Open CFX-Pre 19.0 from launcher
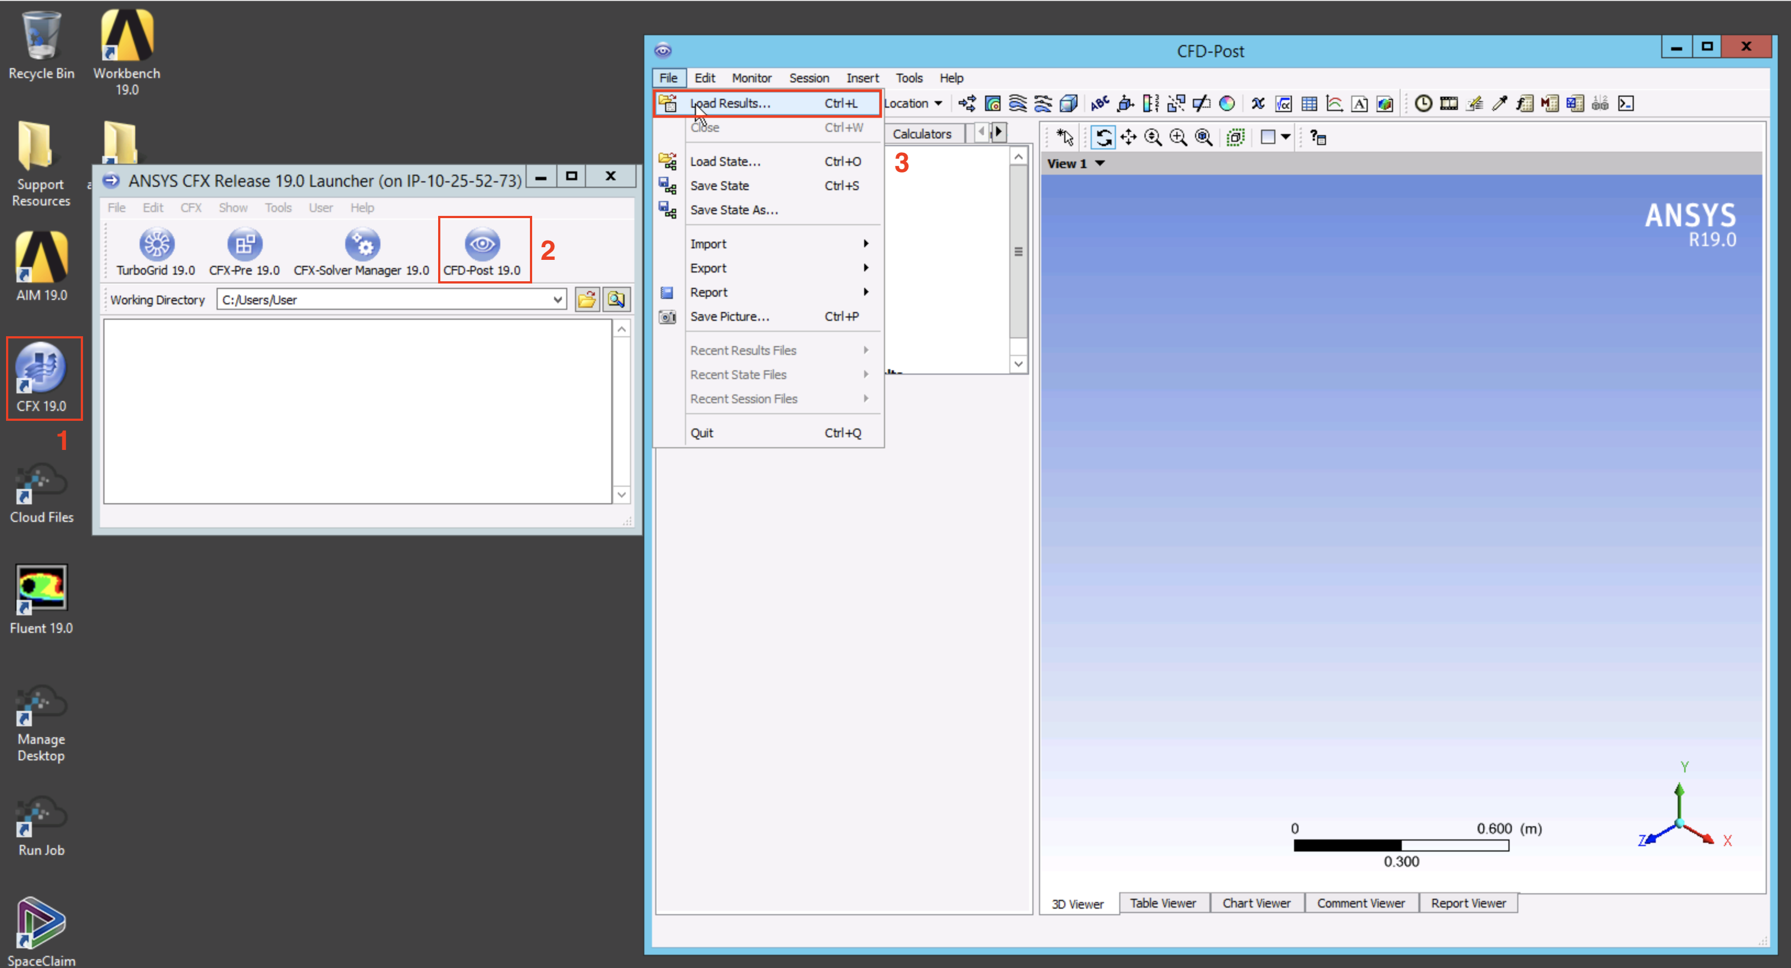The image size is (1791, 968). (x=242, y=247)
